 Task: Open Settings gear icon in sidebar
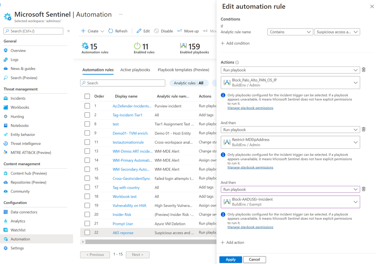[6, 248]
